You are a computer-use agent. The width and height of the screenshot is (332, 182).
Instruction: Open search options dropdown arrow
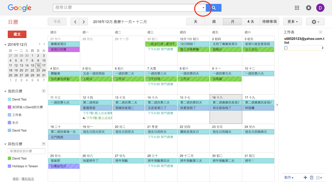point(204,8)
